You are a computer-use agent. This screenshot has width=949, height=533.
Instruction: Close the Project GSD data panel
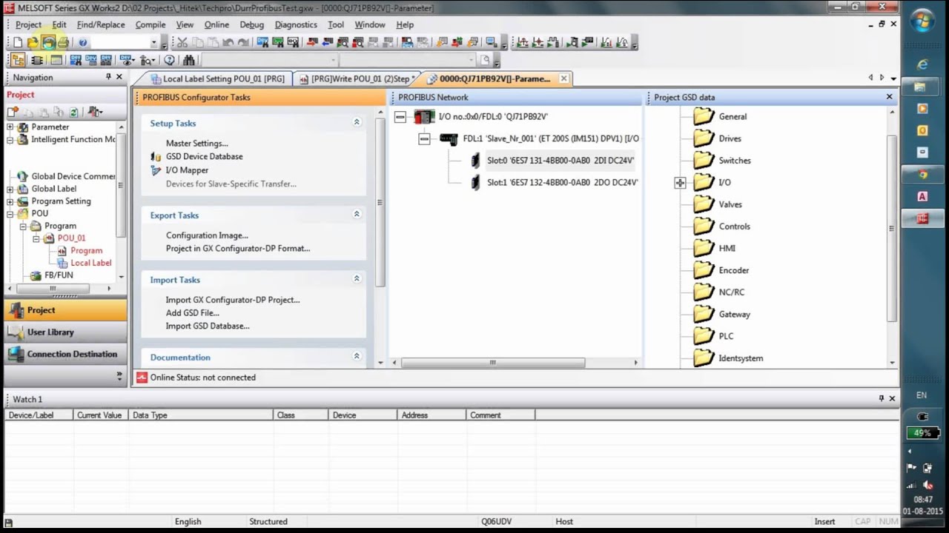click(x=889, y=97)
